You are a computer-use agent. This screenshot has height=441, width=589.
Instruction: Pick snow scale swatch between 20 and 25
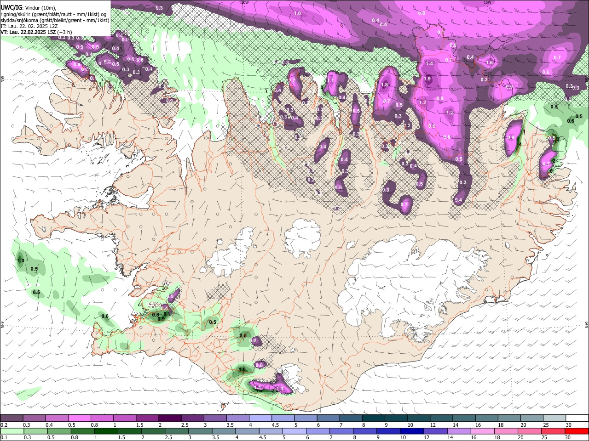tap(532, 418)
